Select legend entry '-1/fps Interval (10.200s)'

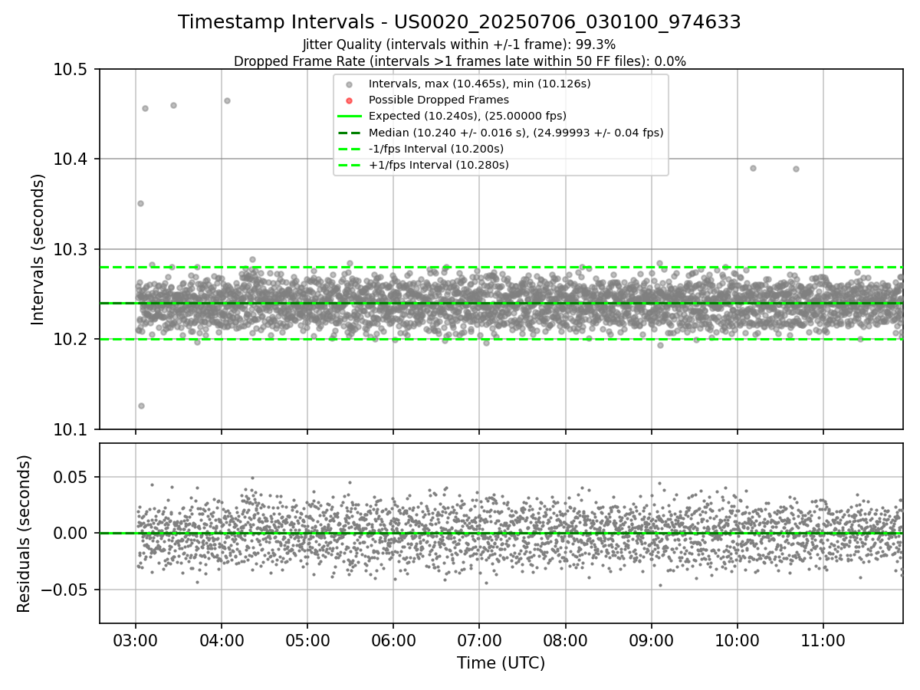click(436, 149)
